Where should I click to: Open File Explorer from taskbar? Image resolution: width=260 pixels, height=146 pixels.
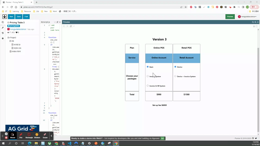pyautogui.click(x=36, y=143)
